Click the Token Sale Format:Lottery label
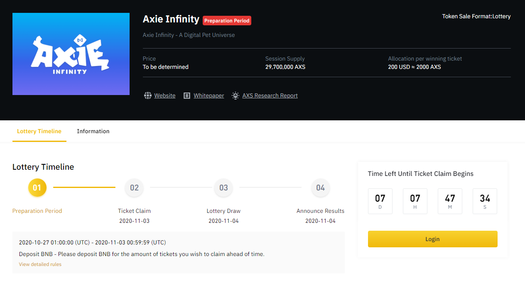This screenshot has width=525, height=283. (476, 17)
